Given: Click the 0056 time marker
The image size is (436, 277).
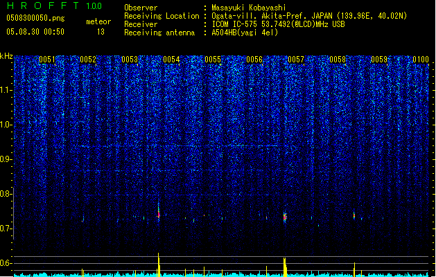Looking at the screenshot, I should pos(254,60).
